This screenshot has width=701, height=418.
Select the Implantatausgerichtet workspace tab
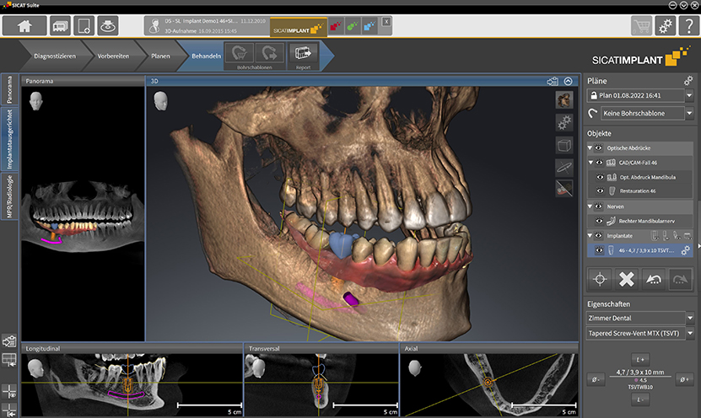[x=9, y=139]
